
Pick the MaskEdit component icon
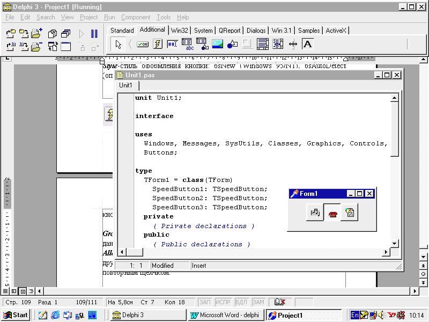(172, 44)
